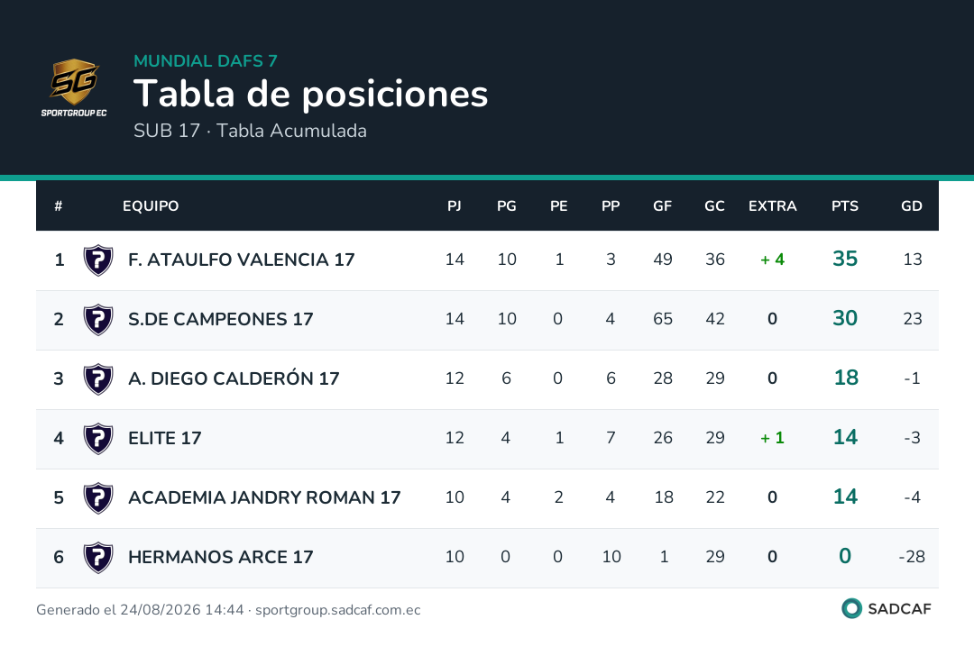974x656 pixels.
Task: Click the EXTRA column header
Action: [772, 206]
